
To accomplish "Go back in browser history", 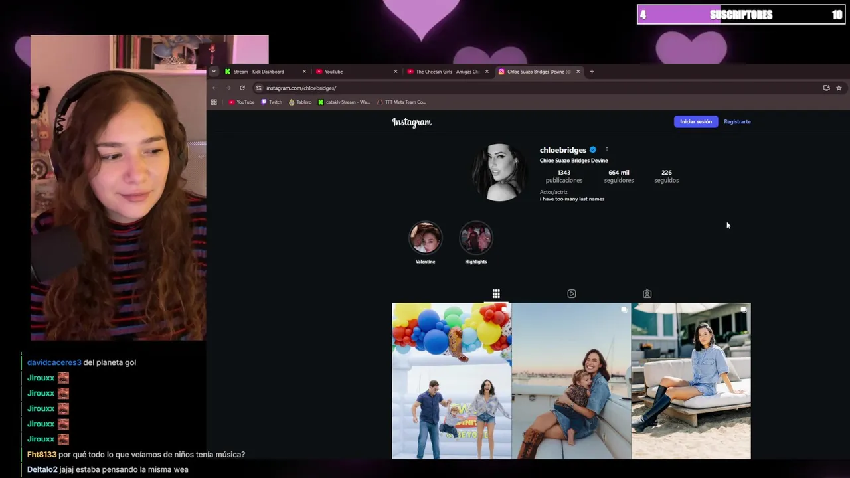I will tap(214, 88).
